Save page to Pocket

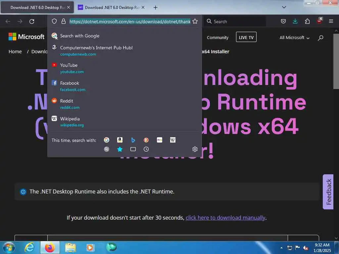click(x=283, y=21)
